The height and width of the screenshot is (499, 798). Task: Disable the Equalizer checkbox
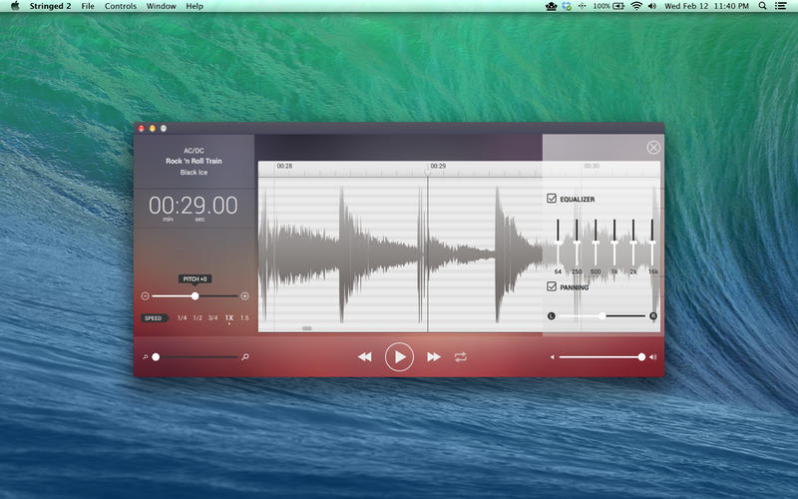coord(552,198)
